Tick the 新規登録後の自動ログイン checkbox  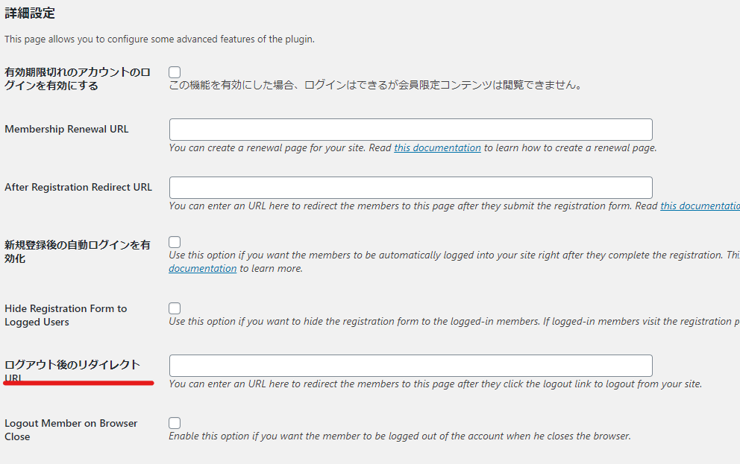click(x=175, y=242)
